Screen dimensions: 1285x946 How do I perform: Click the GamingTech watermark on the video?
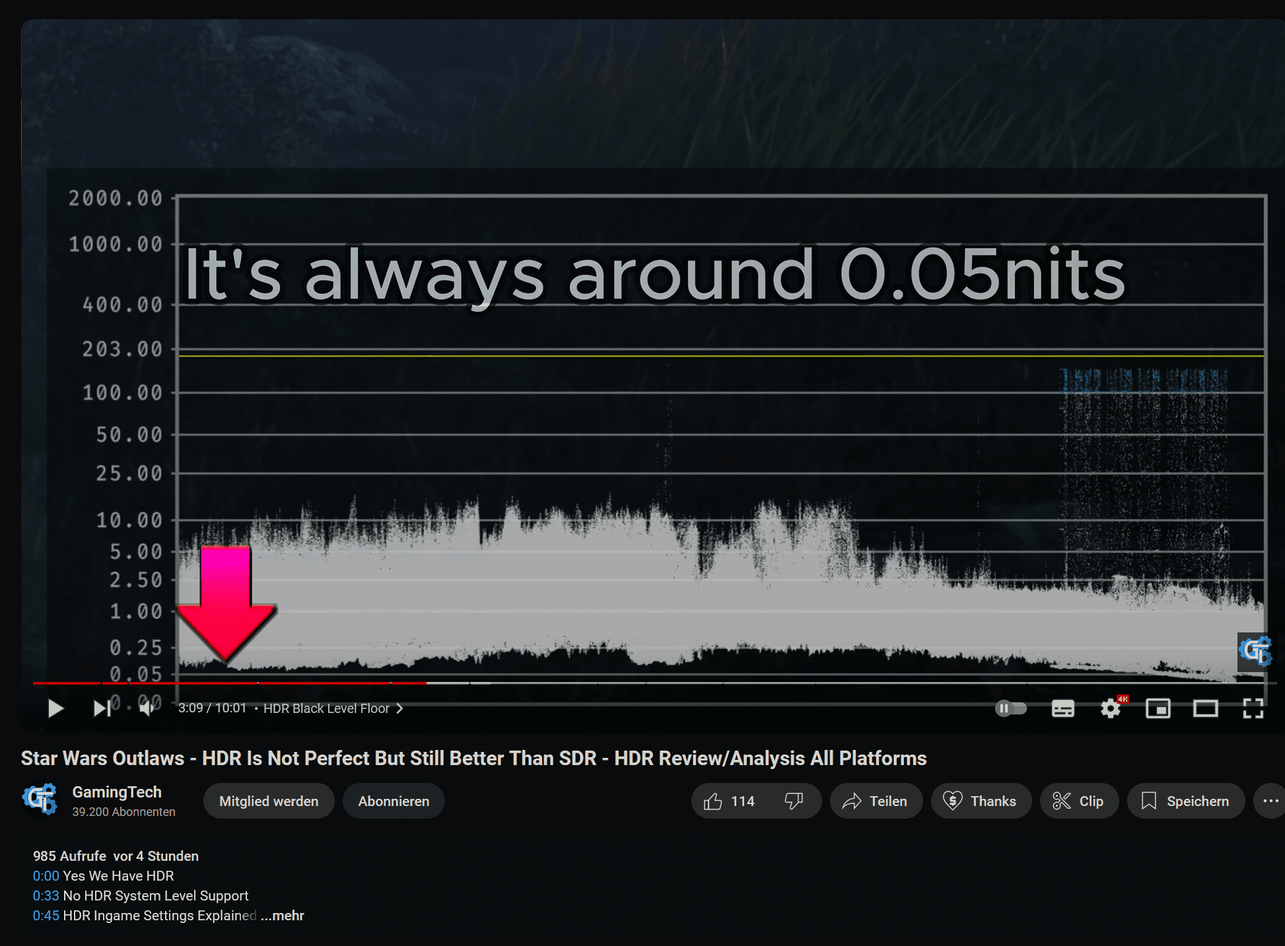tap(1255, 652)
